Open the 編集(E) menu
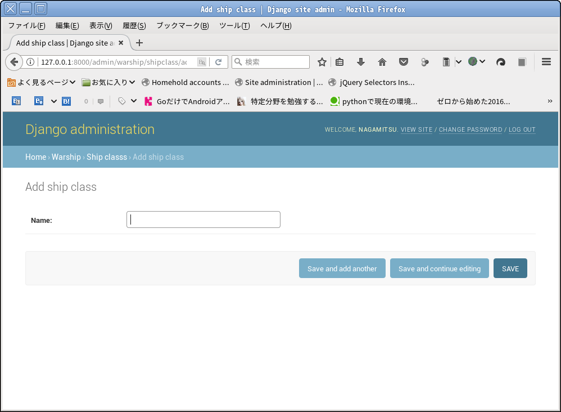Image resolution: width=561 pixels, height=412 pixels. click(x=67, y=25)
